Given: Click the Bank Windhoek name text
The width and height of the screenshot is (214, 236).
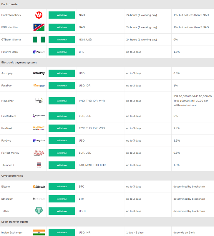Looking at the screenshot, I should (11, 15).
